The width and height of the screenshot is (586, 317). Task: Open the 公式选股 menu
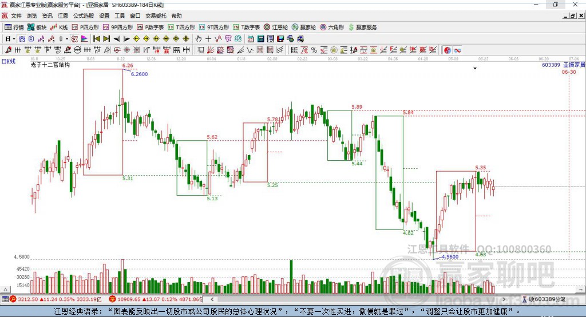84,15
